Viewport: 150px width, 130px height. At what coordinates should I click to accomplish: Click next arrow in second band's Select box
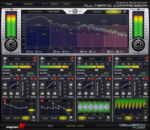tap(66, 59)
